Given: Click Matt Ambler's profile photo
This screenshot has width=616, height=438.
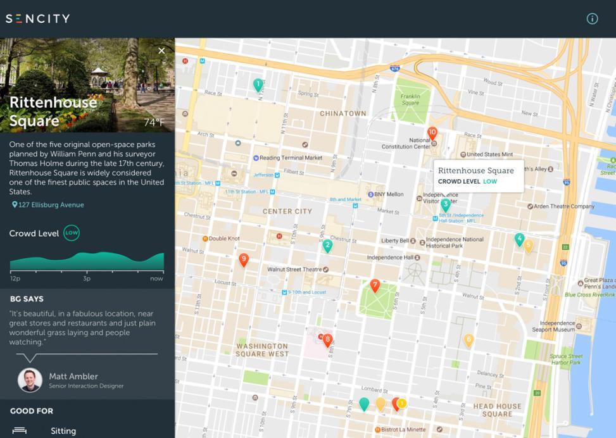Looking at the screenshot, I should click(30, 380).
